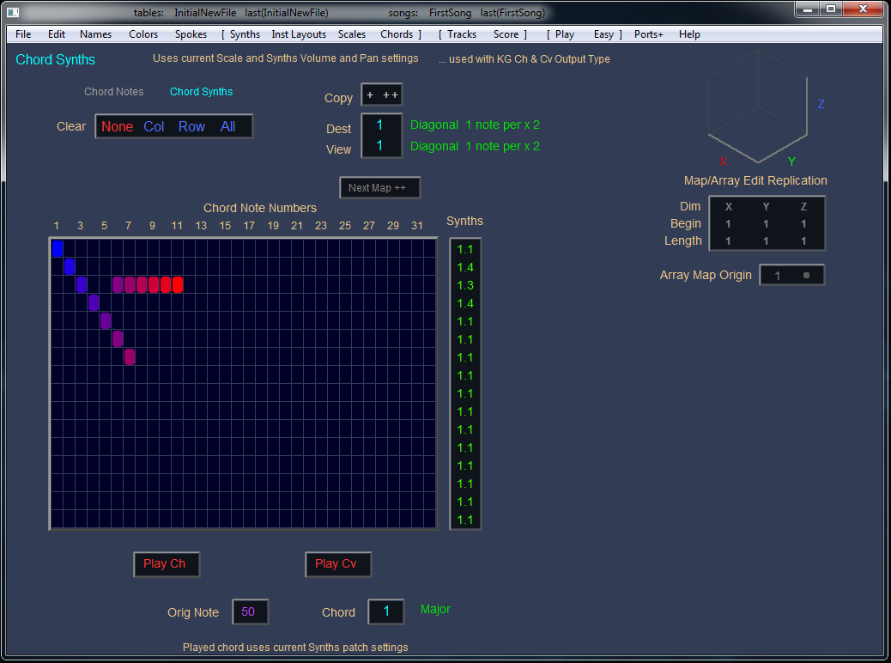This screenshot has width=891, height=663.
Task: Open the Ports+ menu
Action: click(x=649, y=34)
